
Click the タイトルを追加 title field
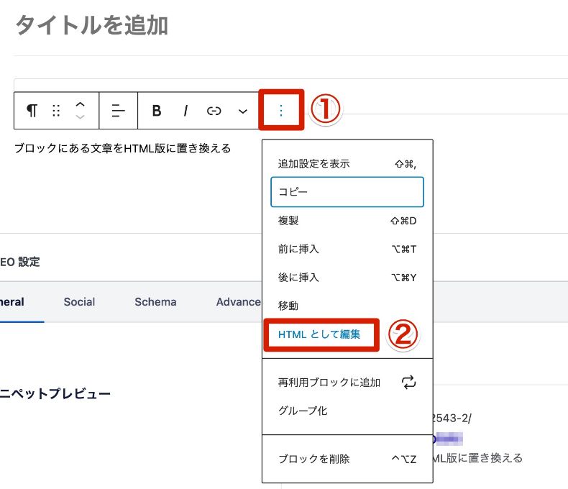pos(91,25)
